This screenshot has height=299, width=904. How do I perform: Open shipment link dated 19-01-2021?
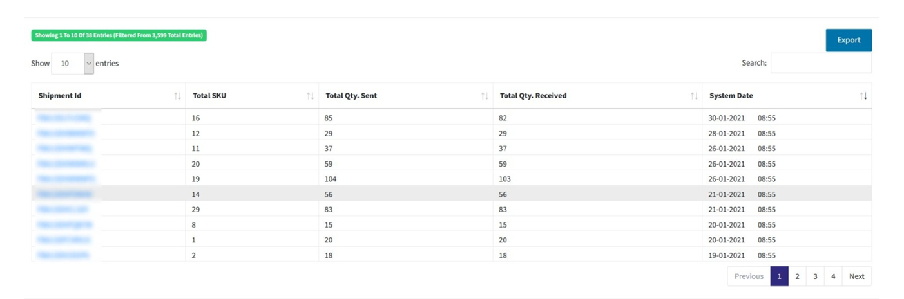pos(63,255)
